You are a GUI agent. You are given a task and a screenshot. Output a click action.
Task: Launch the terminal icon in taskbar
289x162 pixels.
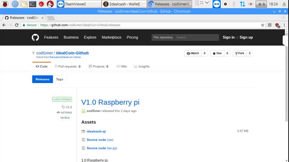[x=33, y=4]
